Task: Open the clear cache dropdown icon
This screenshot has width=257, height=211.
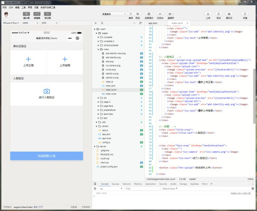Action: 171,14
